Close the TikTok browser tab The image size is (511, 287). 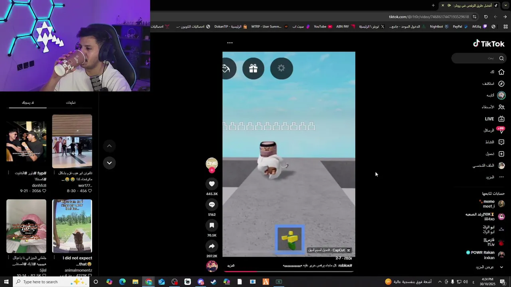pyautogui.click(x=443, y=5)
